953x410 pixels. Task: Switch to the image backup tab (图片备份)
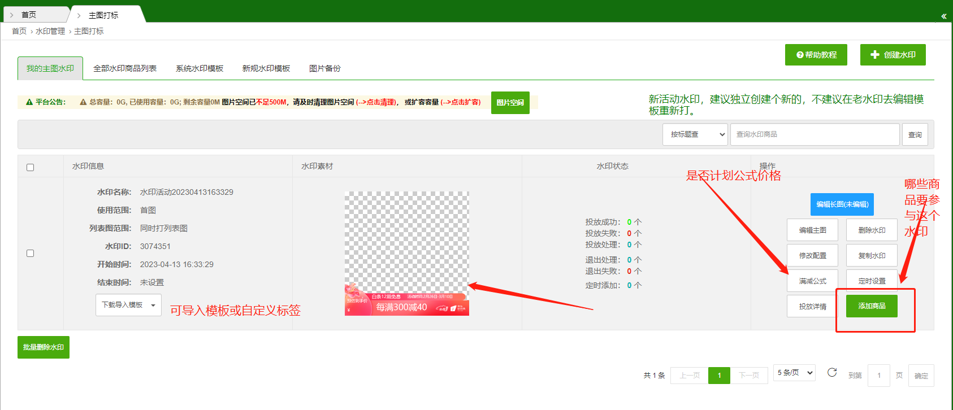tap(325, 68)
